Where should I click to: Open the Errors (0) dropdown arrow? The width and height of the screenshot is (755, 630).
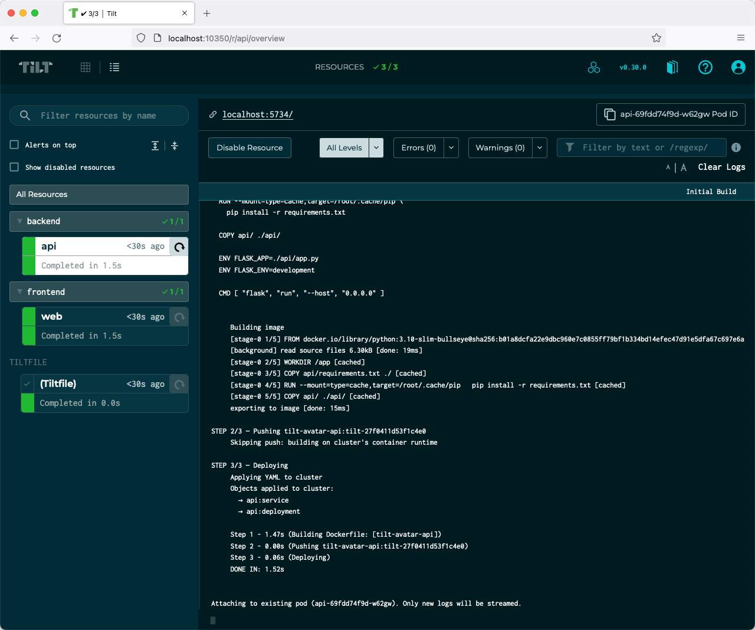coord(451,147)
